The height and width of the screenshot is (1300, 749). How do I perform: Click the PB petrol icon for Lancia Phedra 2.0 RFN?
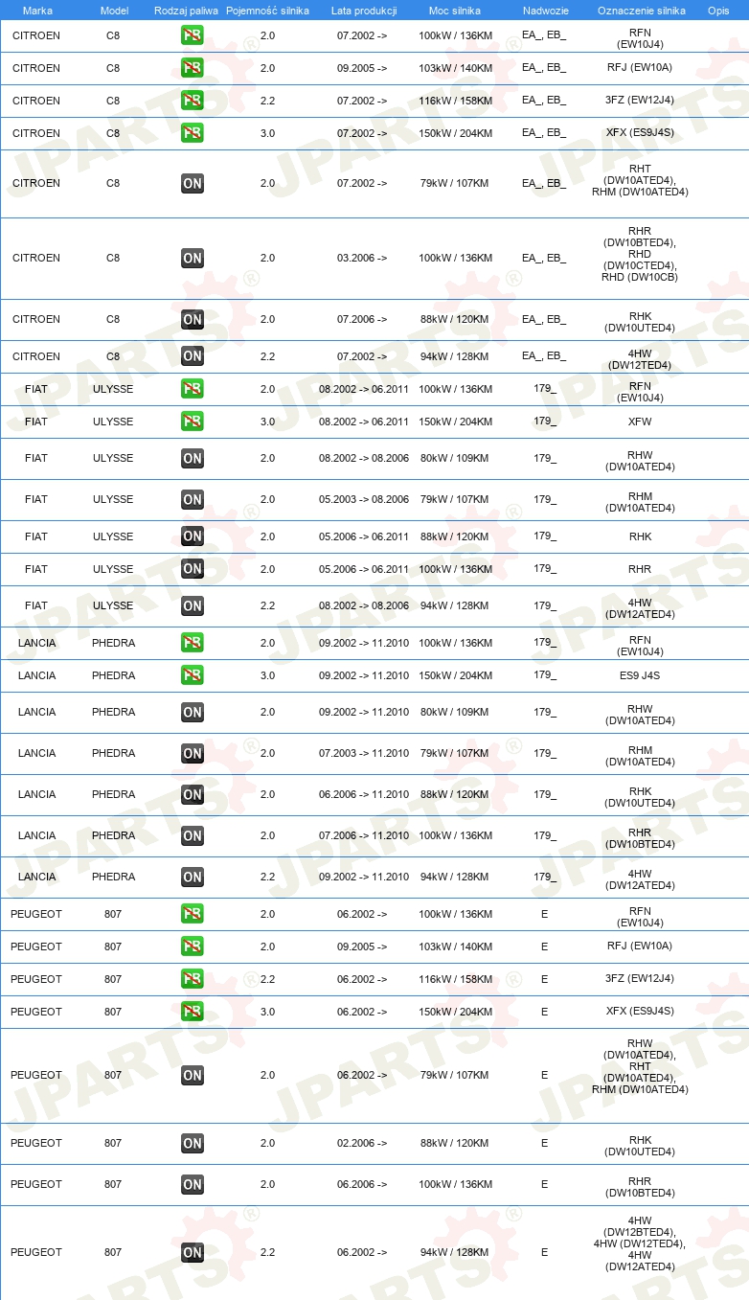click(x=193, y=643)
